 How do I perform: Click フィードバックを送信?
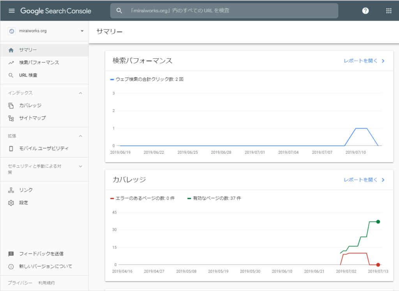coord(44,254)
